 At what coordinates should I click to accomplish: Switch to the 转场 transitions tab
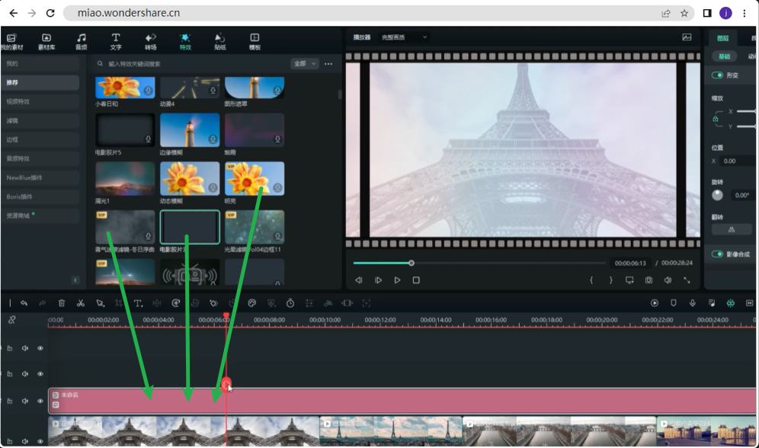coord(151,42)
